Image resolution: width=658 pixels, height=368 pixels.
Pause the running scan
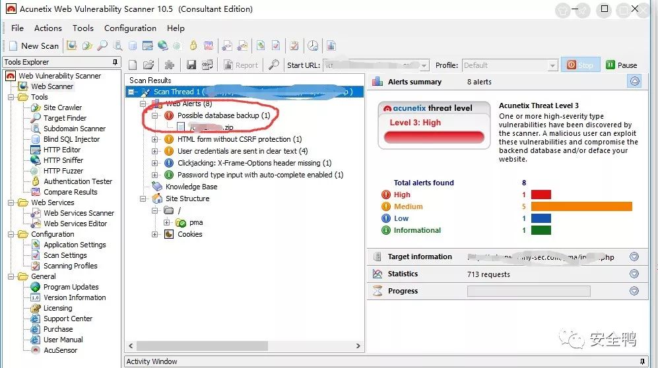coord(622,65)
